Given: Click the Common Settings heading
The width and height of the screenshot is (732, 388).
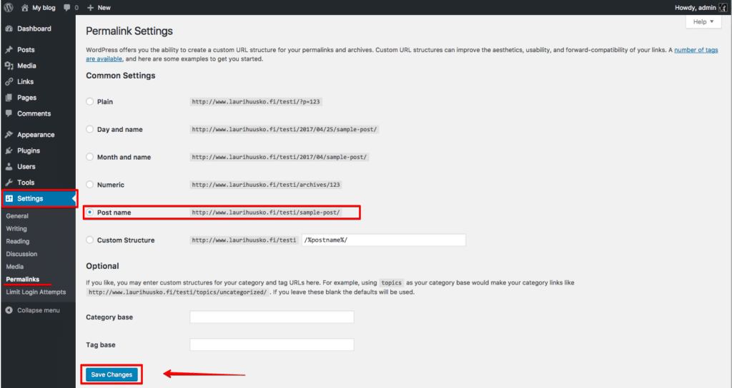Looking at the screenshot, I should (x=120, y=76).
